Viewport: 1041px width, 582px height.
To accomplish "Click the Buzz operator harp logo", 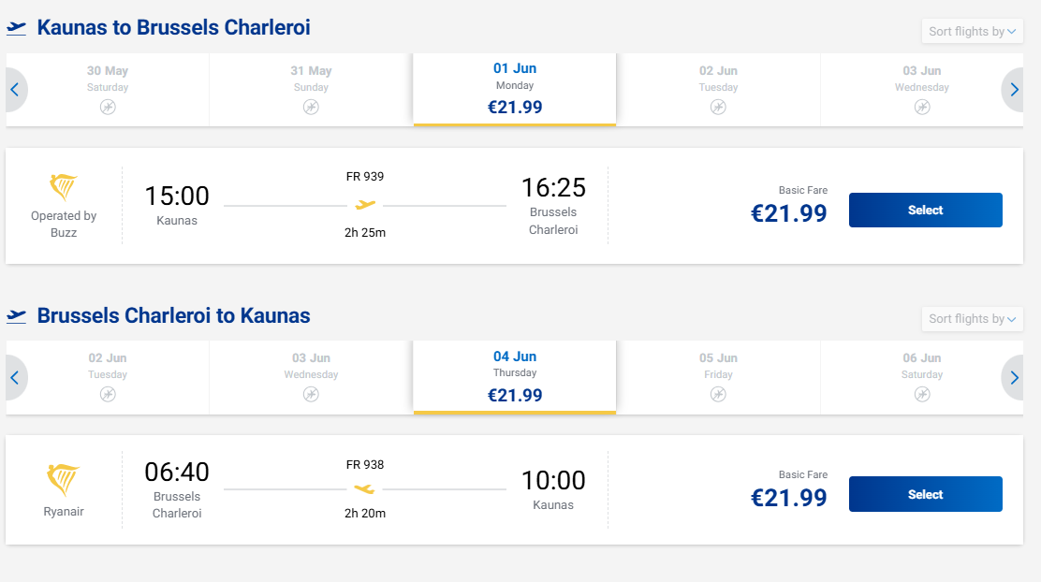I will coord(63,187).
